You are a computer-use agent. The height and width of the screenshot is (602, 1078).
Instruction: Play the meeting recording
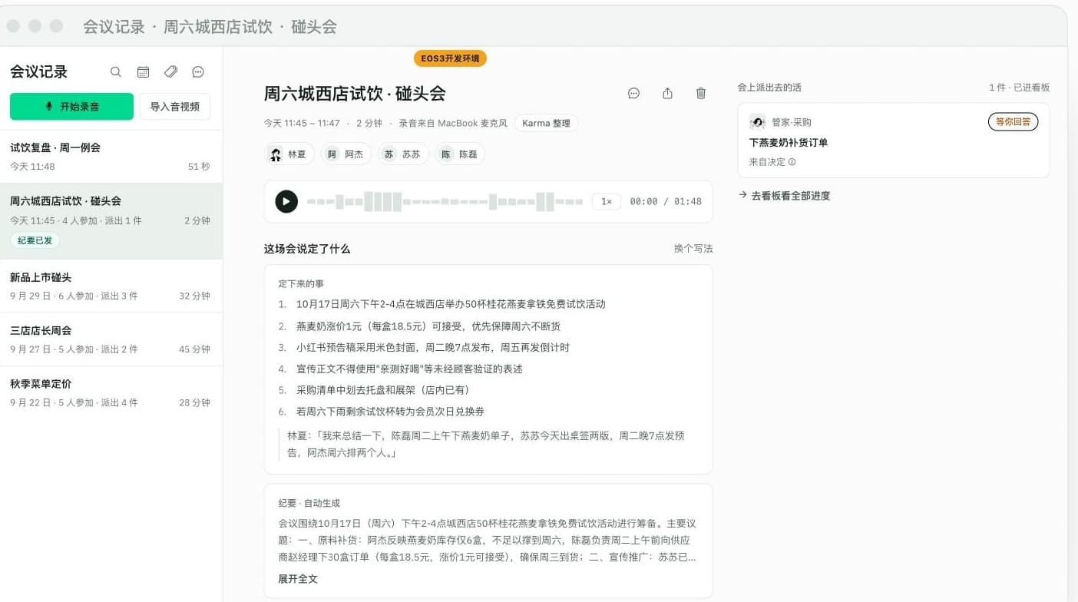click(286, 202)
